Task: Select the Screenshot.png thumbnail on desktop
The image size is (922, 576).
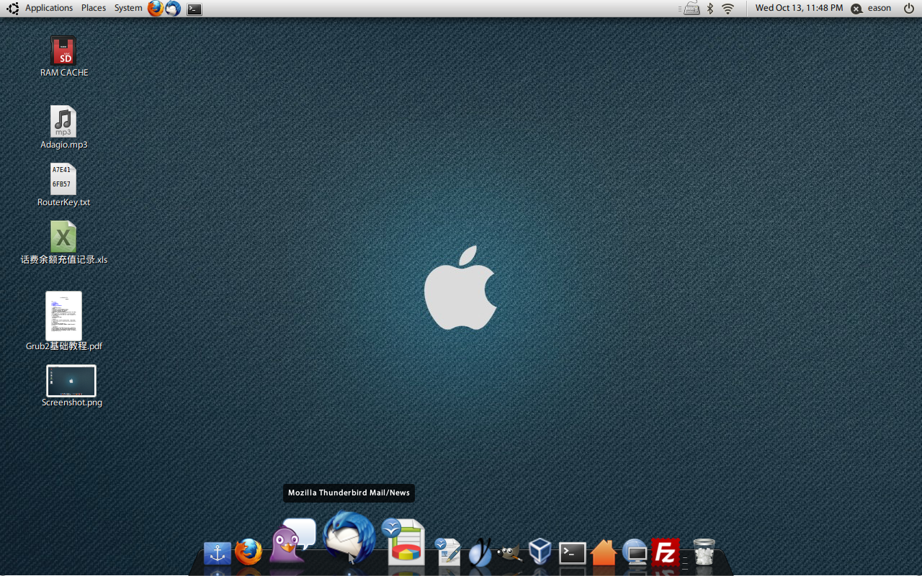Action: (x=71, y=387)
